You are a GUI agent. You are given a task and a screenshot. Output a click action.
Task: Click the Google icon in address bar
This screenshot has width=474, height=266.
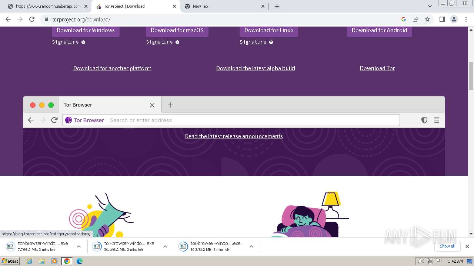point(404,19)
